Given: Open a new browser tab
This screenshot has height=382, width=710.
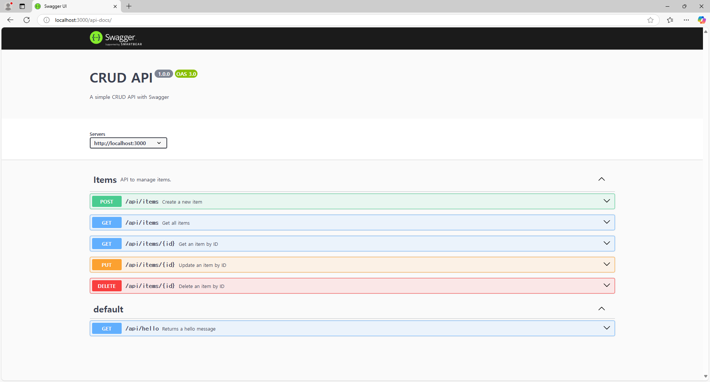Looking at the screenshot, I should click(x=129, y=6).
